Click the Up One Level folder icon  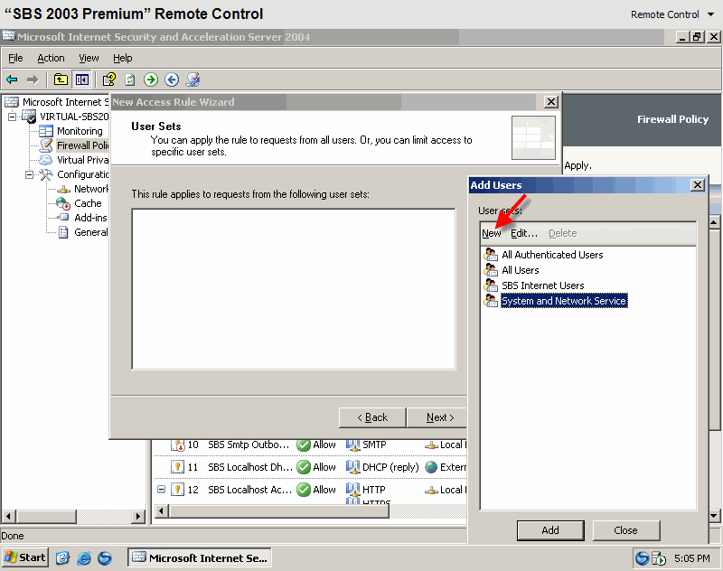[61, 80]
